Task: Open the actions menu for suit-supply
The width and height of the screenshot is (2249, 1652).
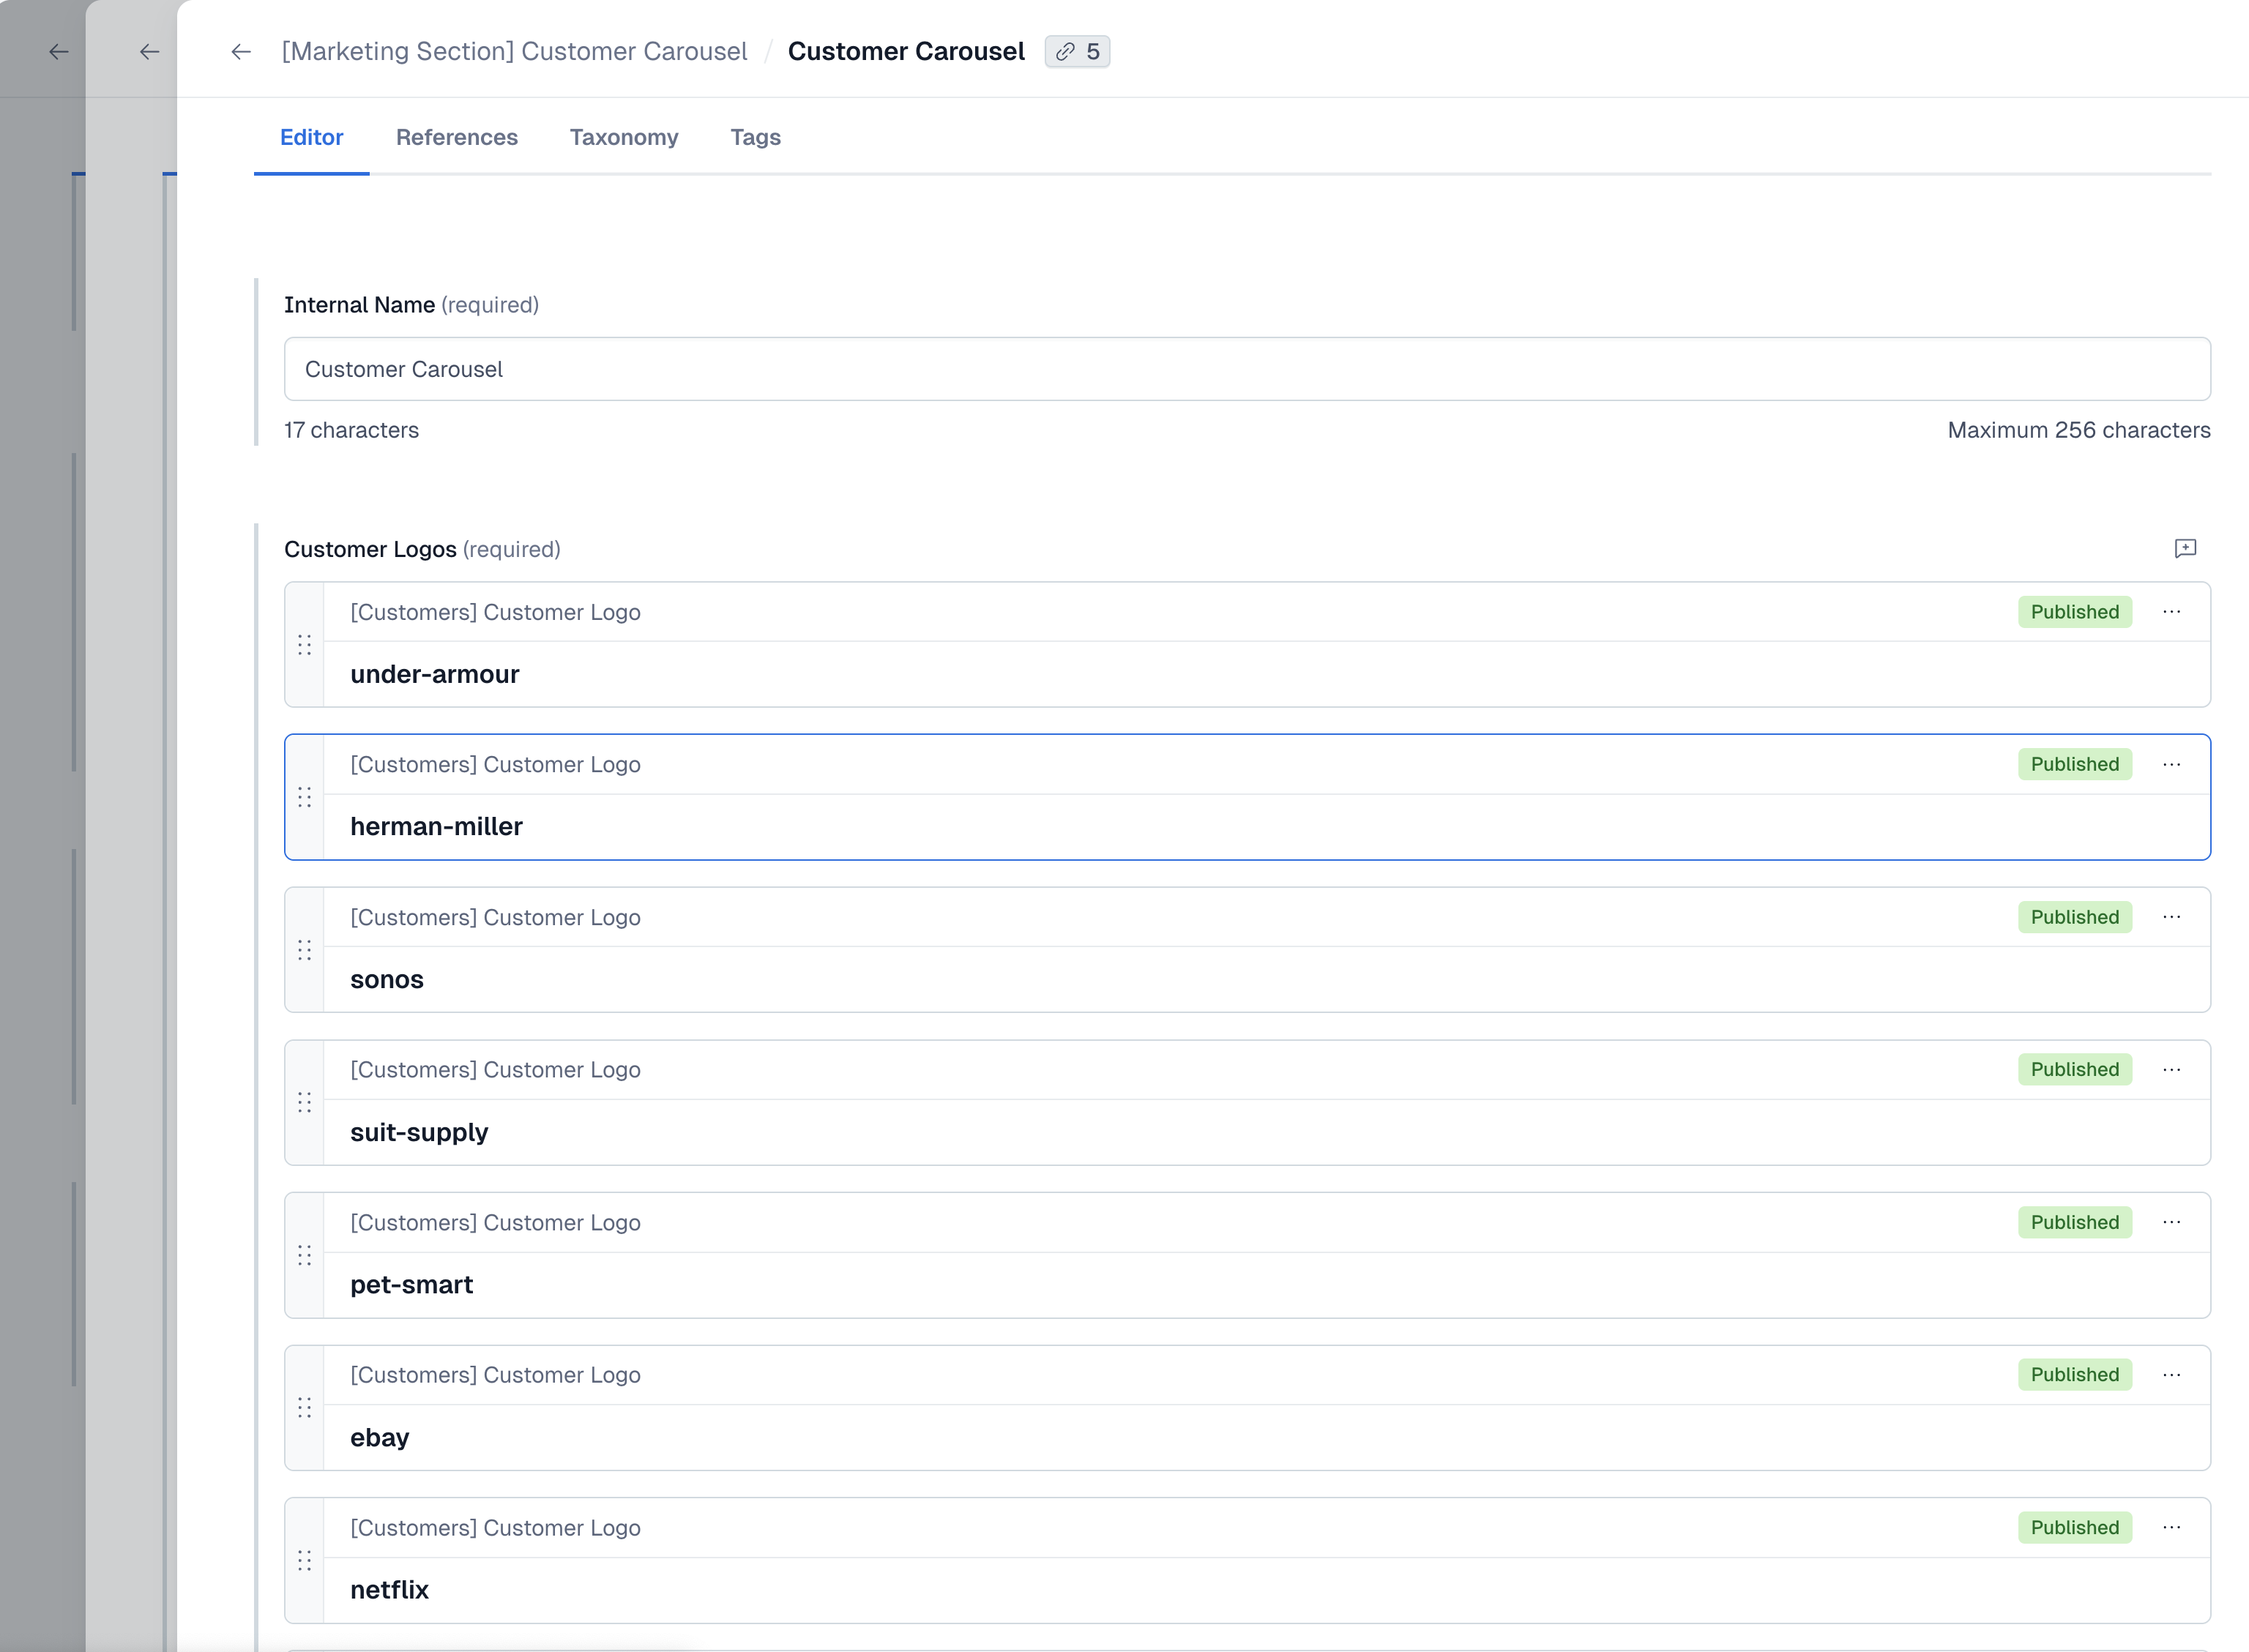Action: (2171, 1070)
